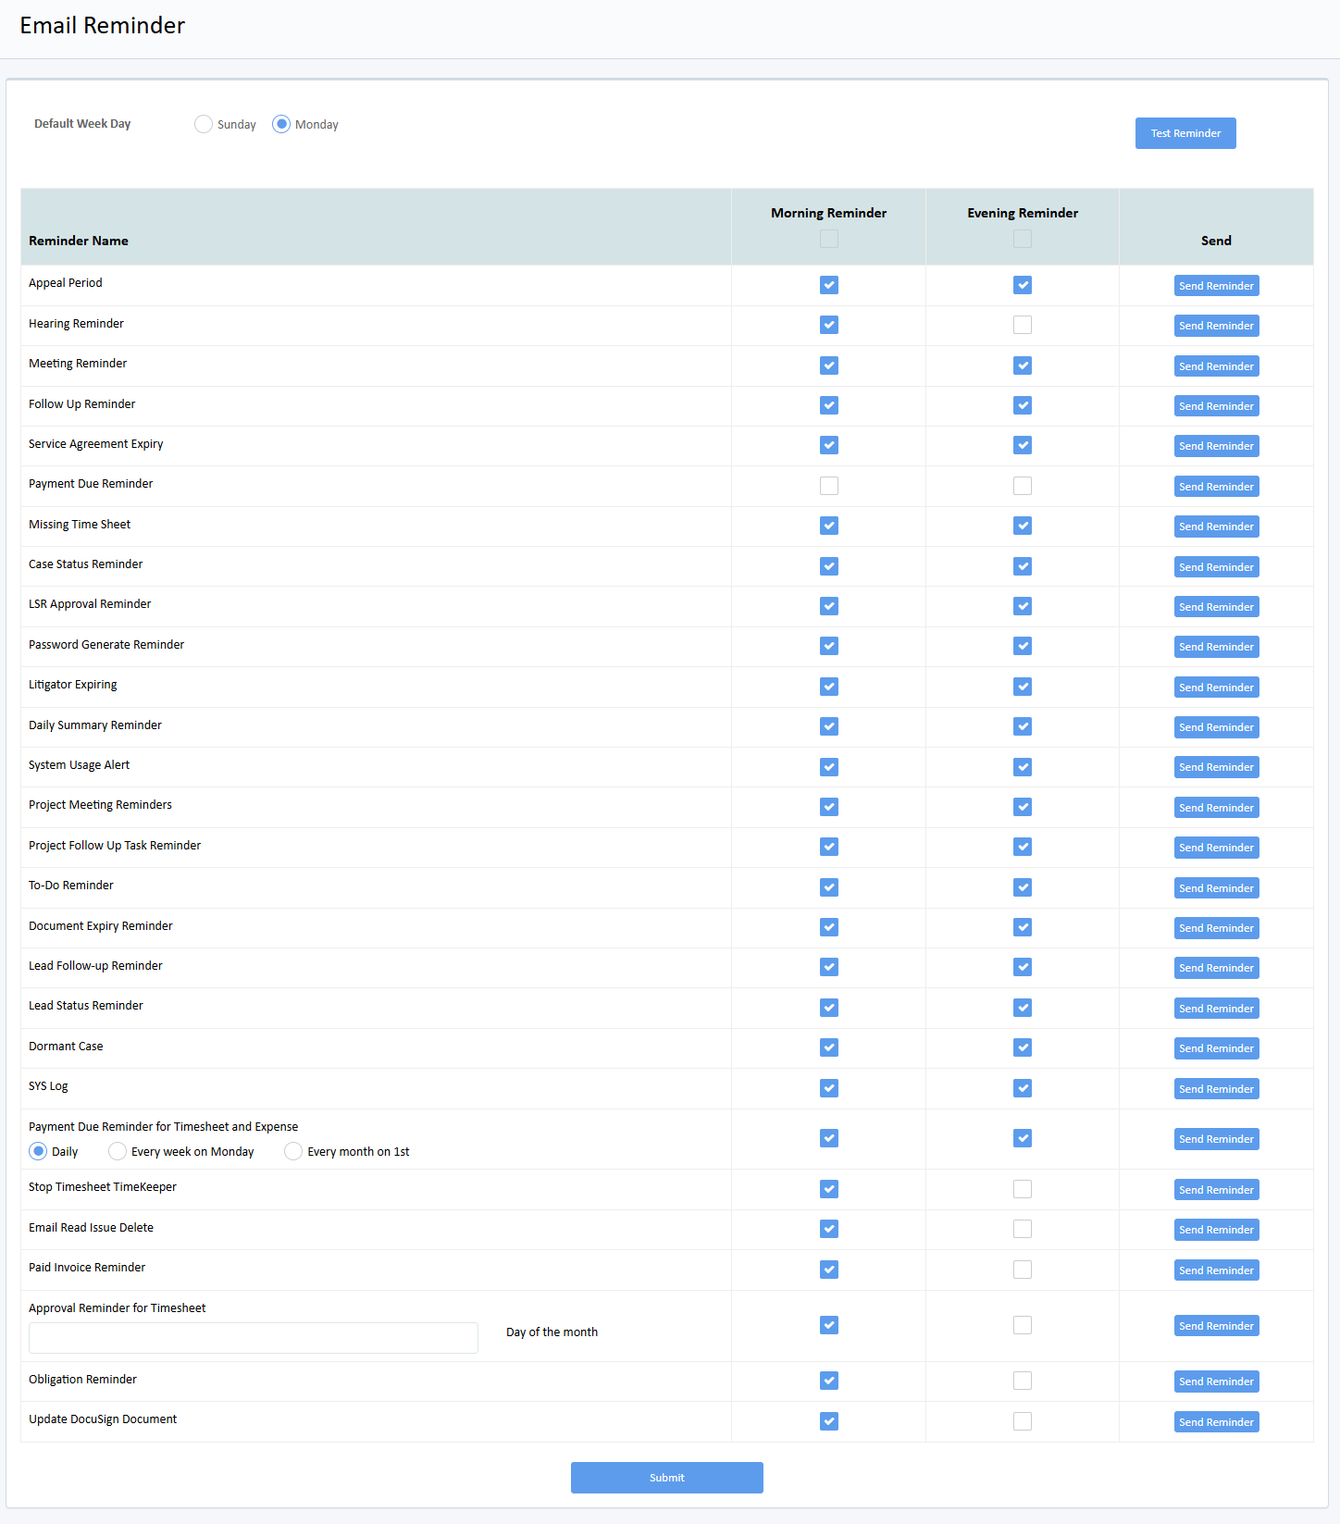This screenshot has height=1524, width=1340.
Task: Uncheck Morning Reminder for Daily Summary Reminder
Action: coord(829,726)
